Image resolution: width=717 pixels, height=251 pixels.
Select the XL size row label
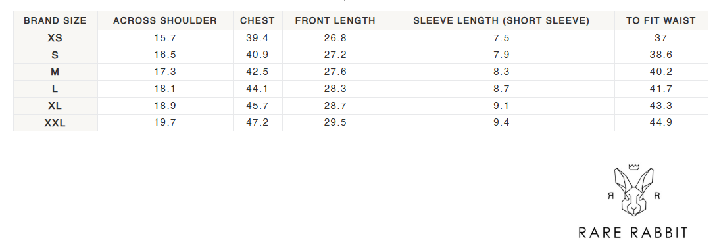point(55,106)
